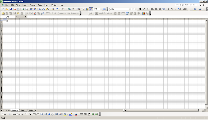The image size is (208, 120).
Task: Click the Name Box showing A1
Action: click(x=8, y=17)
